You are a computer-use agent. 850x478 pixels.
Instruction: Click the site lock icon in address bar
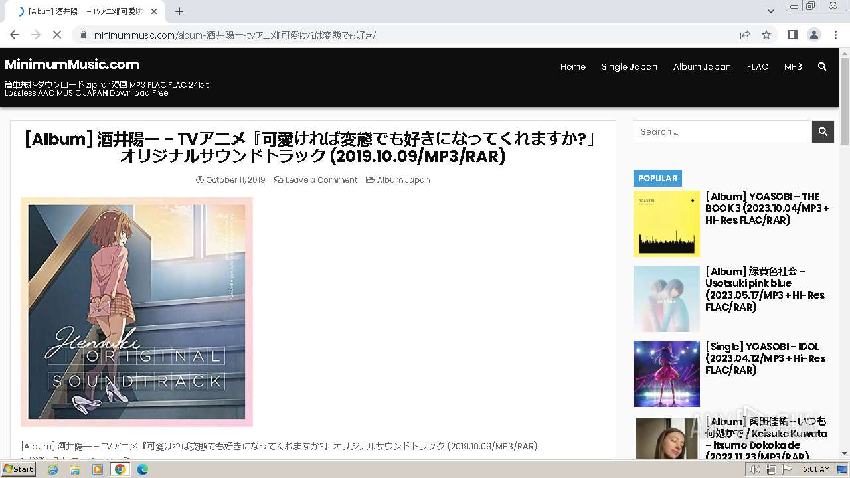tap(83, 35)
